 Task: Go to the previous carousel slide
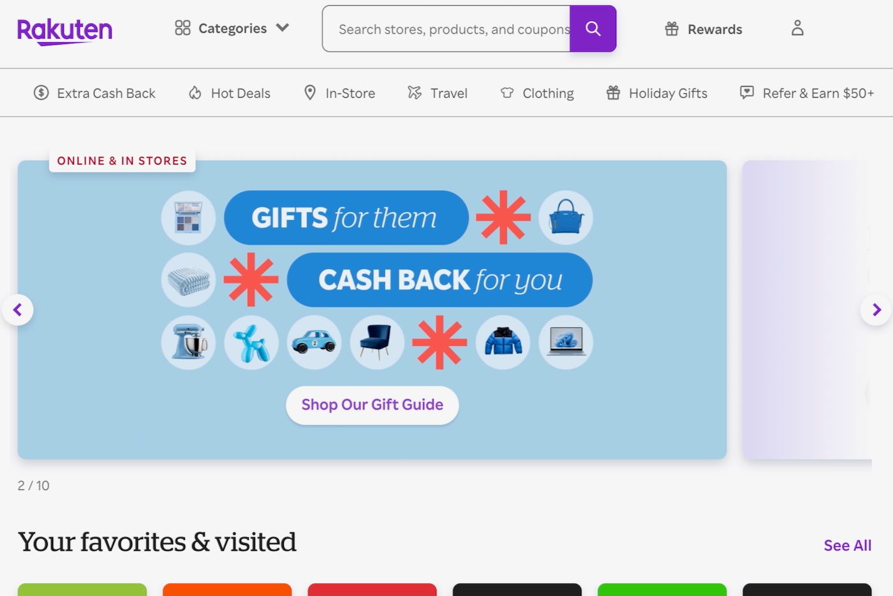coord(18,310)
